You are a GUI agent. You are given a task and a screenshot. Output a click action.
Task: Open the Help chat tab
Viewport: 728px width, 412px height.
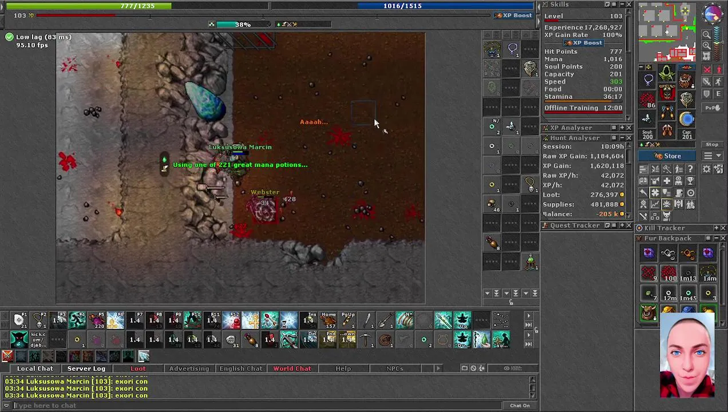[343, 369]
